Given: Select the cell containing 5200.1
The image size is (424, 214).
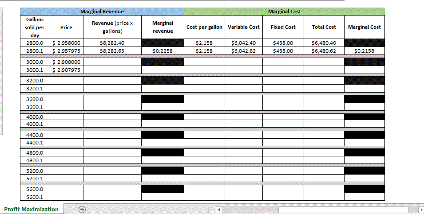Looking at the screenshot, I should click(35, 178).
